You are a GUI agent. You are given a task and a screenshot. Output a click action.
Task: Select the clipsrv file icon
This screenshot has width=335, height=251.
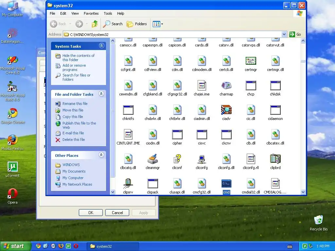coord(128,184)
